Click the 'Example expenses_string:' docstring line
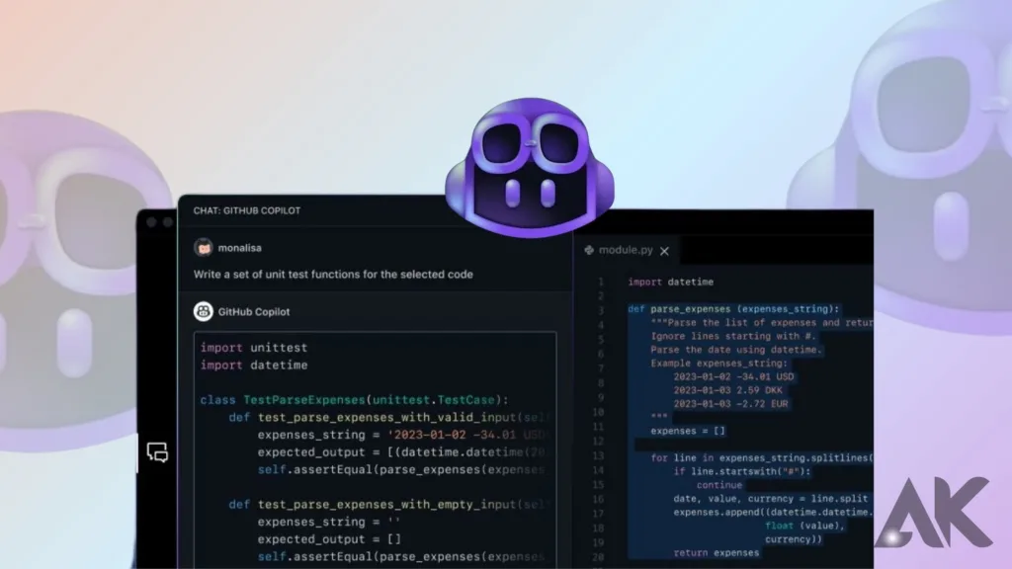 (719, 364)
